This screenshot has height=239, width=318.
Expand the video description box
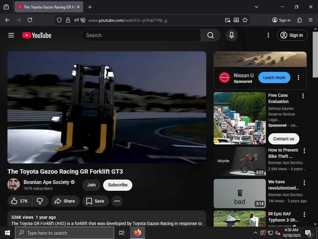click(107, 219)
